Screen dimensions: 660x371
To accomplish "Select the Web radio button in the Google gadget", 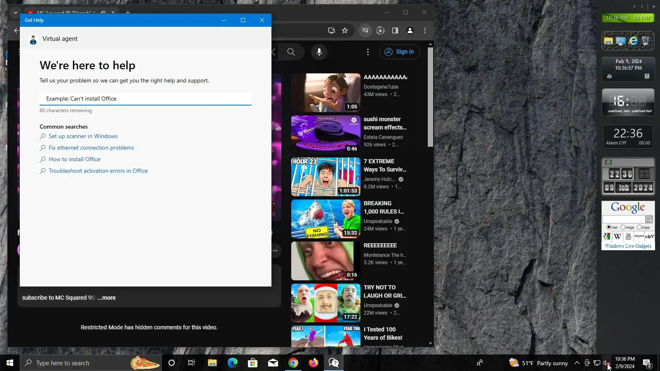I will (609, 227).
